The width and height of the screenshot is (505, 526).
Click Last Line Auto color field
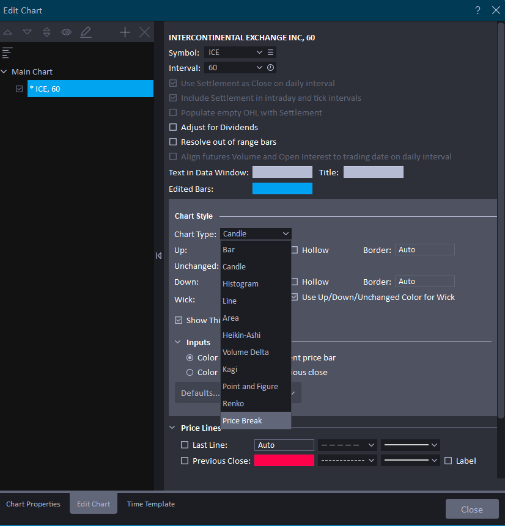click(x=284, y=445)
